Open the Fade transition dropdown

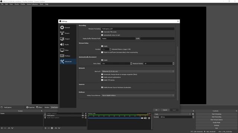click(173, 114)
